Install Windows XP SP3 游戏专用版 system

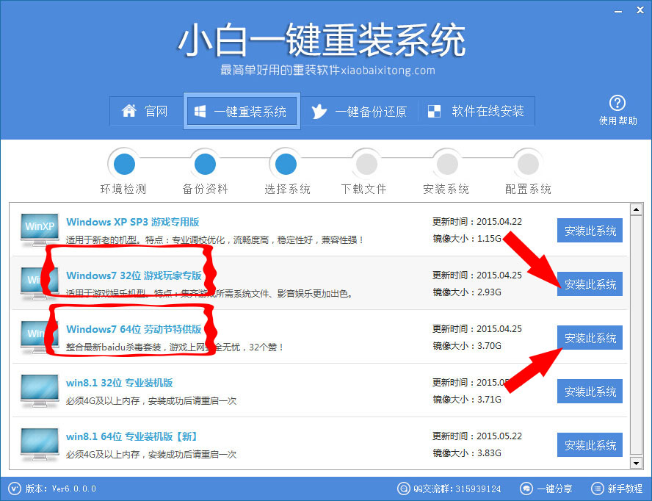pyautogui.click(x=590, y=230)
